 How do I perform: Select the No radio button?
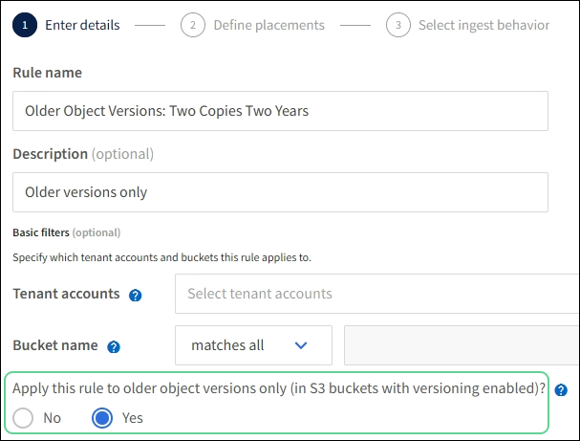click(x=24, y=418)
